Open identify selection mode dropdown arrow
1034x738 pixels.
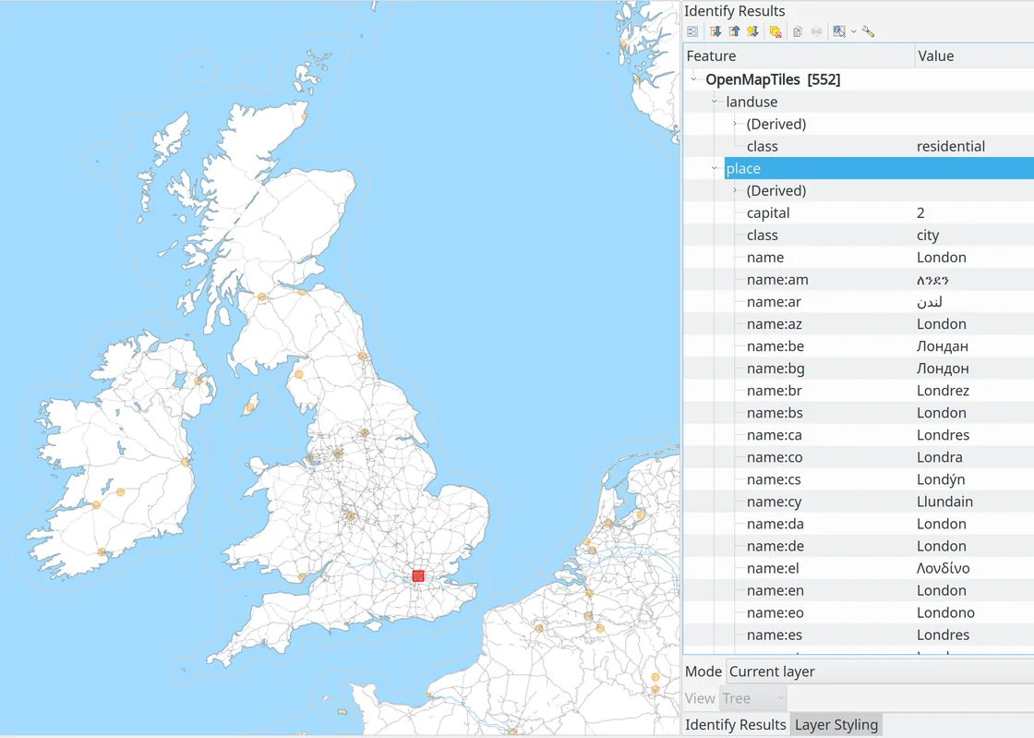[853, 31]
